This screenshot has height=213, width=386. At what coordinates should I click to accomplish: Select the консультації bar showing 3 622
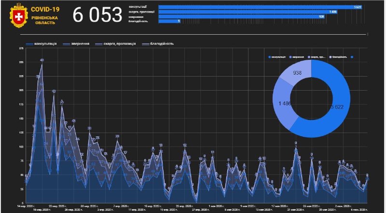[263, 7]
